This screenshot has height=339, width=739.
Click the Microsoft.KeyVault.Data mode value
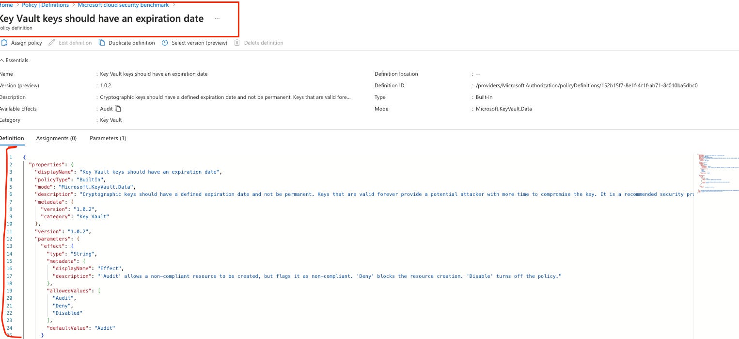click(504, 109)
